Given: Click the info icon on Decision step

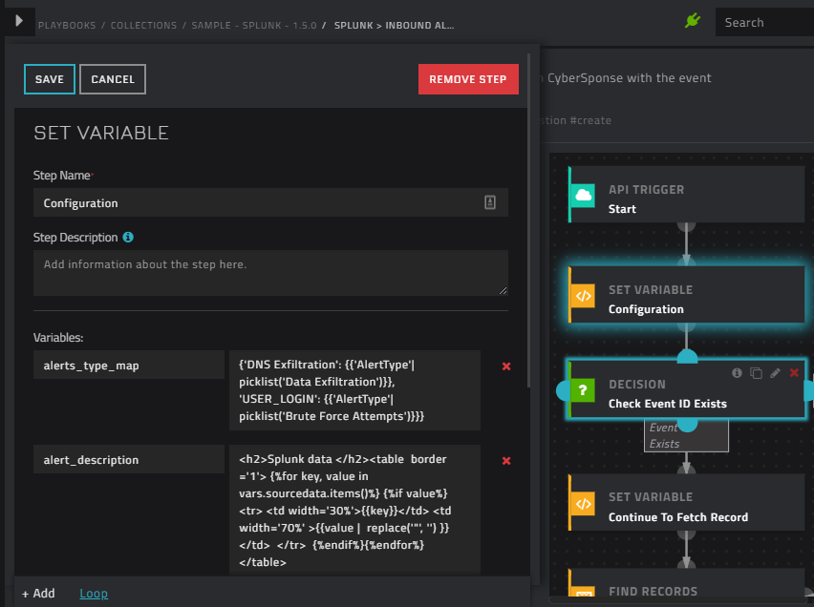Looking at the screenshot, I should tap(737, 373).
